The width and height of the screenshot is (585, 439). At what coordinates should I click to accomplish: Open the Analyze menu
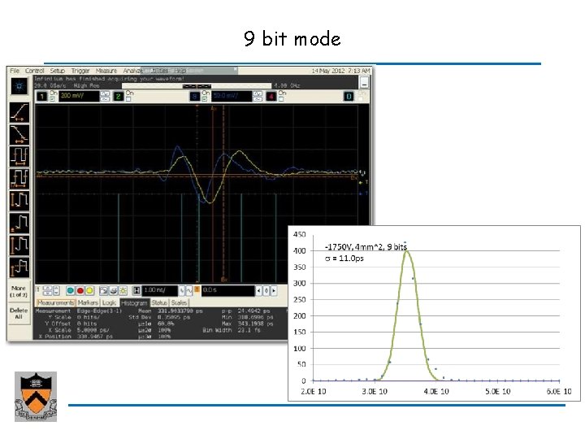point(132,71)
